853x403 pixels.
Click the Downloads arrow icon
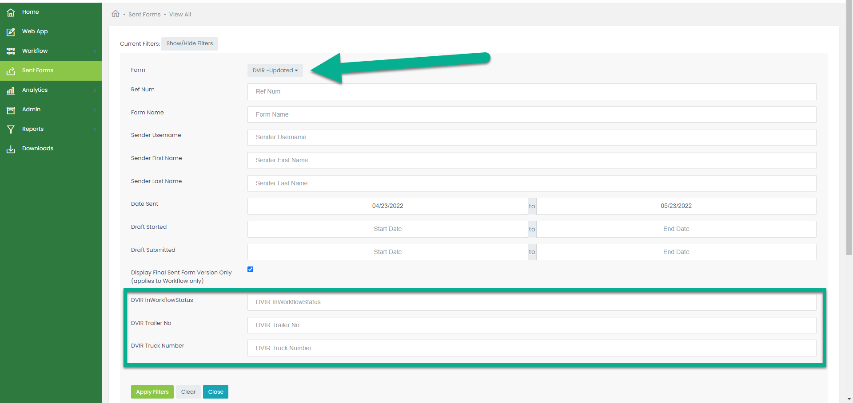11,149
